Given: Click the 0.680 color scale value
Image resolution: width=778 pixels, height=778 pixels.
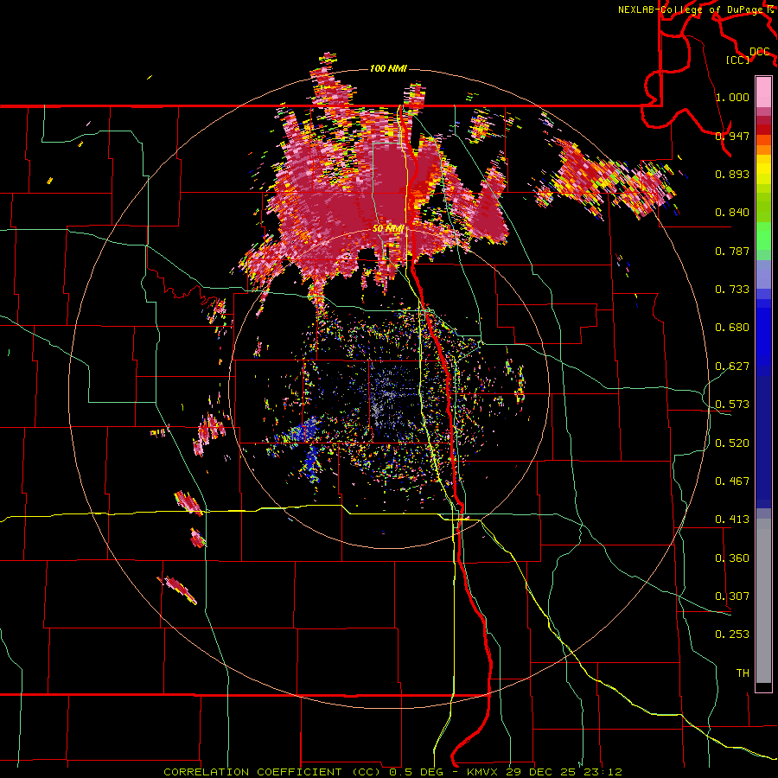Looking at the screenshot, I should tap(732, 328).
